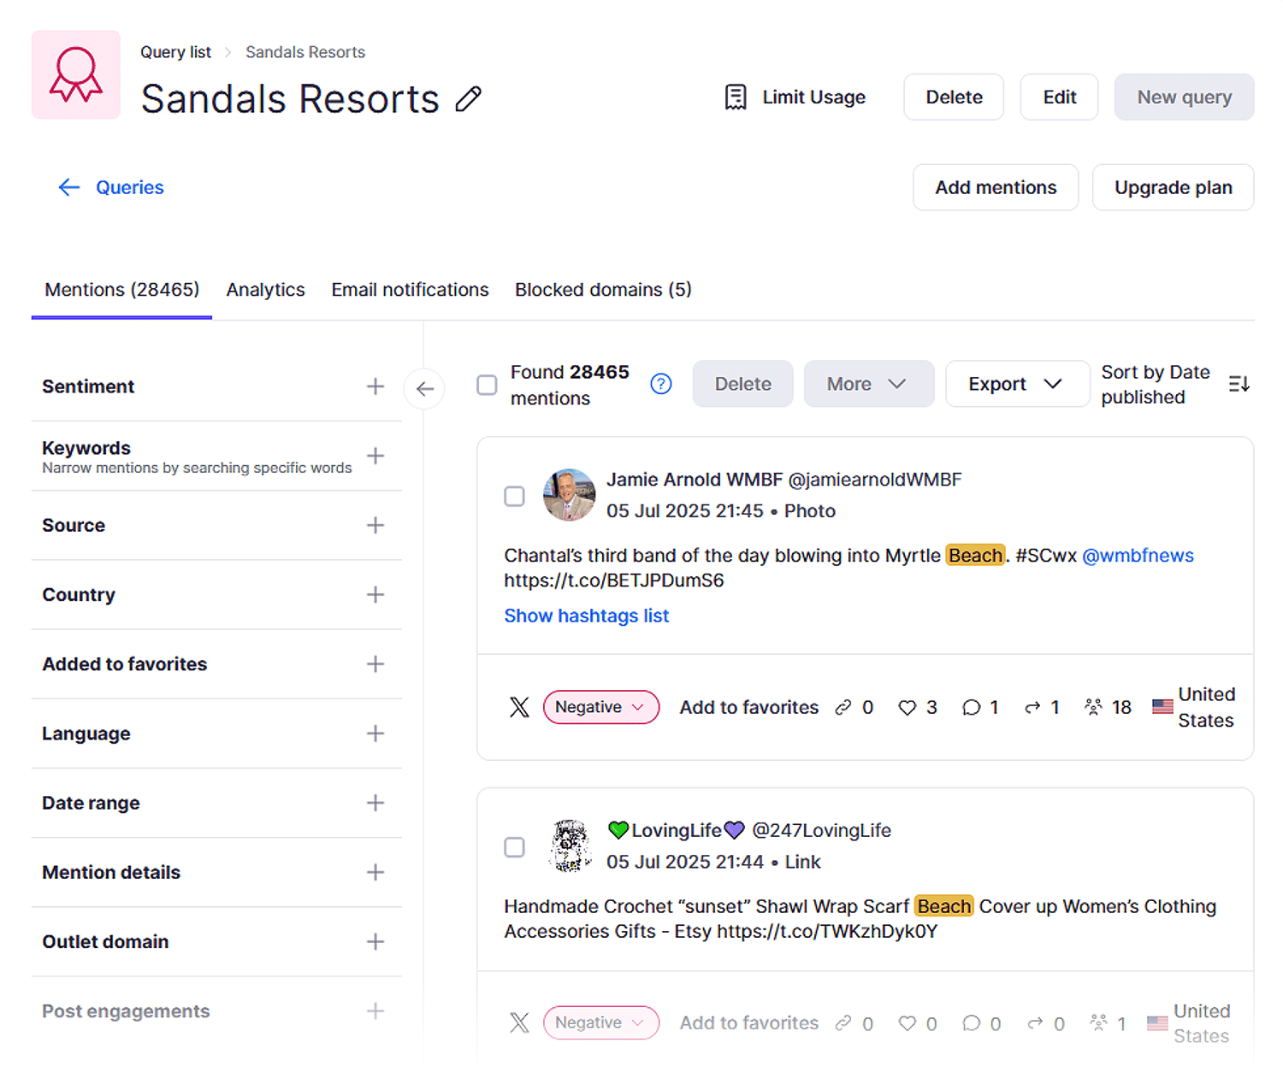Open the Email notifications tab
The width and height of the screenshot is (1283, 1090).
pyautogui.click(x=410, y=291)
